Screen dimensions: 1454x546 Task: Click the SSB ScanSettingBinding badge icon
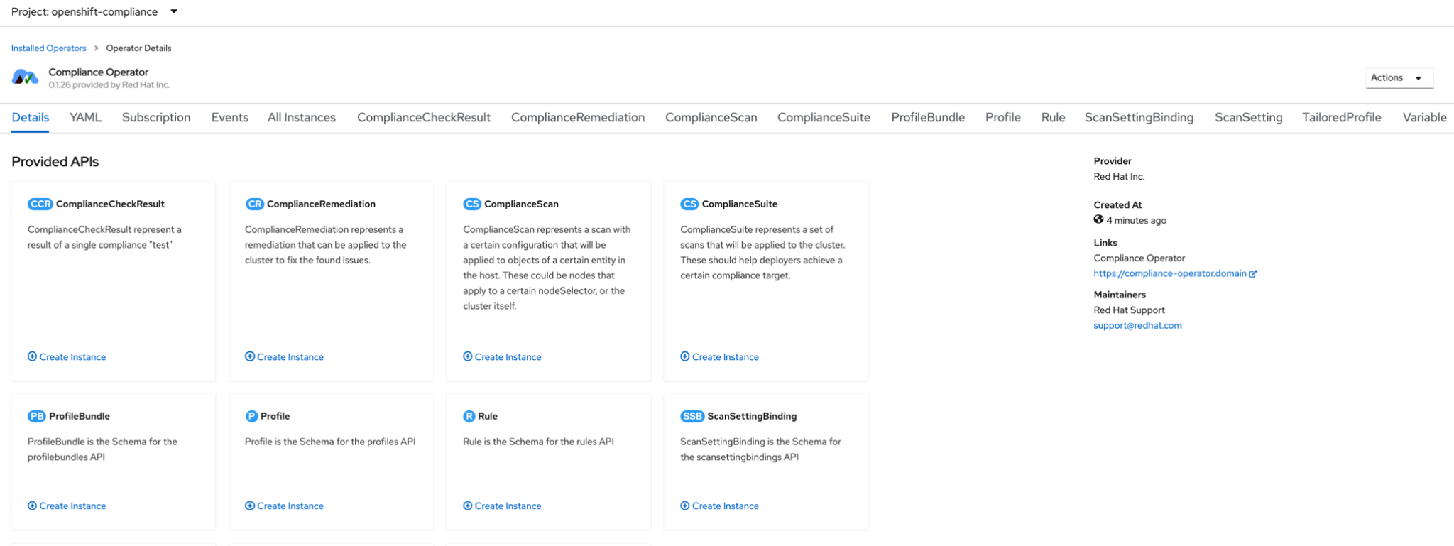click(x=692, y=416)
